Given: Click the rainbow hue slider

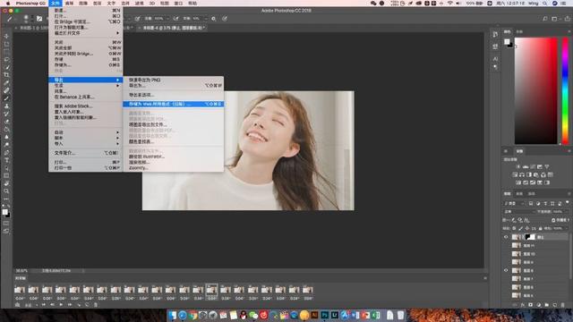Looking at the screenshot, I should pyautogui.click(x=565, y=90).
